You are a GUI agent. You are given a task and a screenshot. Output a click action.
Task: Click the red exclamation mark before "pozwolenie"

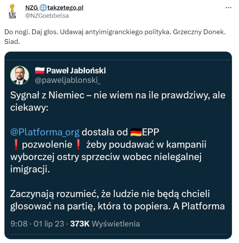point(16,145)
